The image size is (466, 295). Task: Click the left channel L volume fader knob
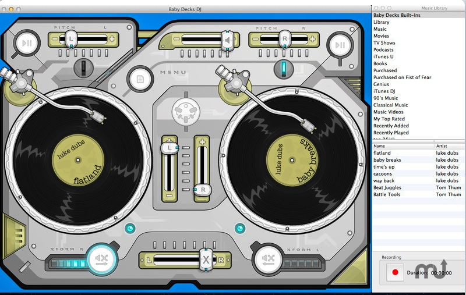[x=170, y=148]
